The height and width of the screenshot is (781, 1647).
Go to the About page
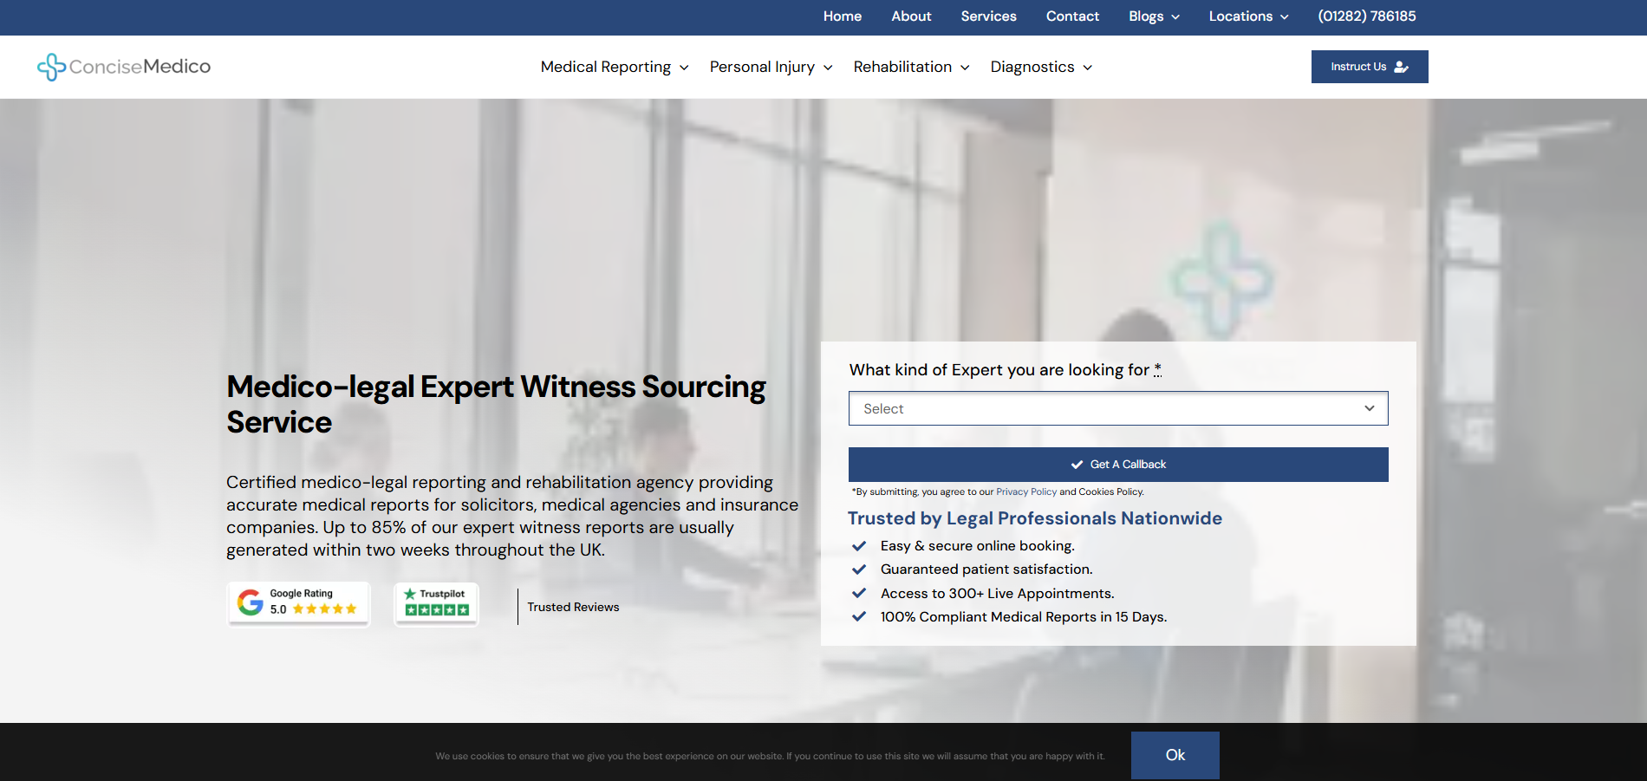pyautogui.click(x=911, y=16)
